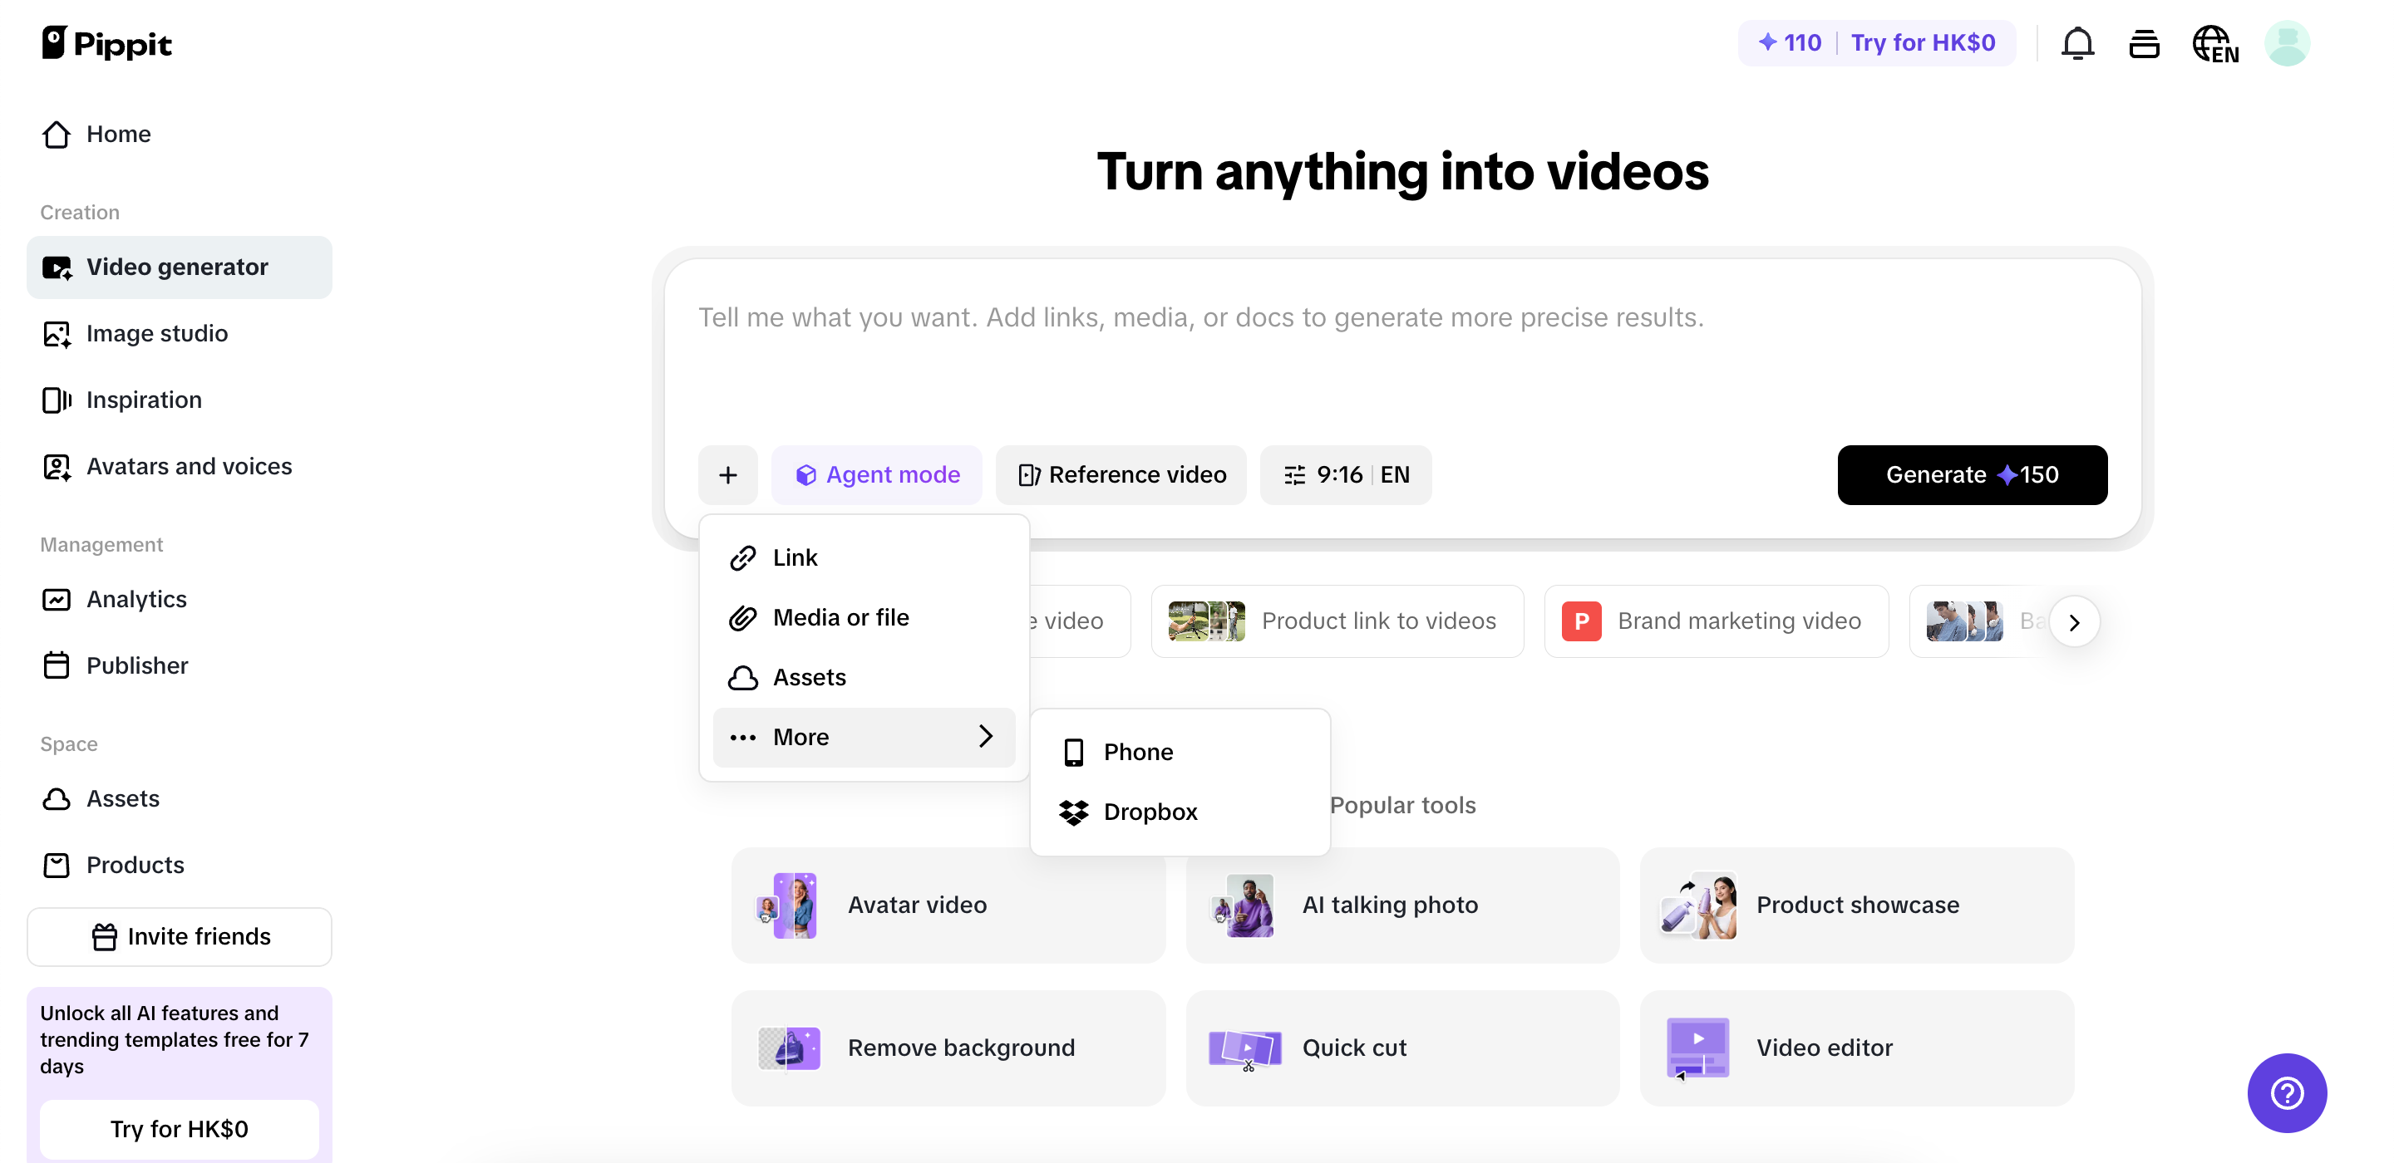Enable Reference video

[1121, 474]
